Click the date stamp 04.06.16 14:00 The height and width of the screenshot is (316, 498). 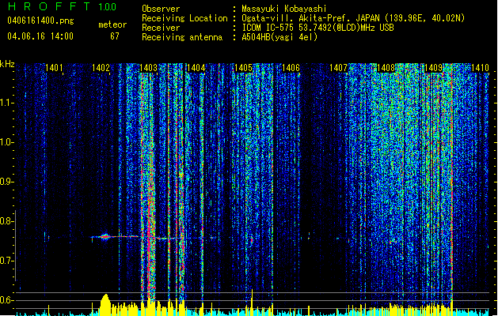tap(40, 36)
